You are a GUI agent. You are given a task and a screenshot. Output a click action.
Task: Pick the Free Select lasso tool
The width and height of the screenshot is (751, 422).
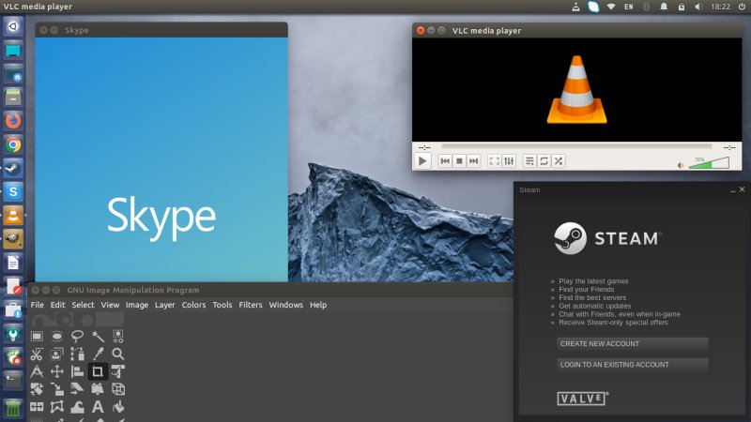[78, 336]
